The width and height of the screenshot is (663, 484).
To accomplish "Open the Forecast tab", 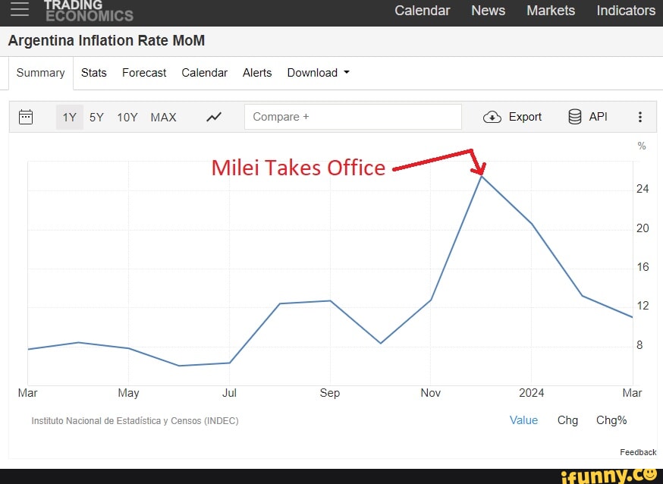I will pos(144,73).
